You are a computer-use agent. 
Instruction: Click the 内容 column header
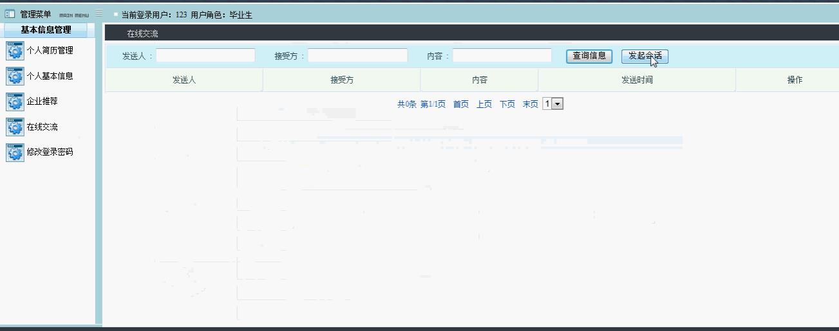479,80
